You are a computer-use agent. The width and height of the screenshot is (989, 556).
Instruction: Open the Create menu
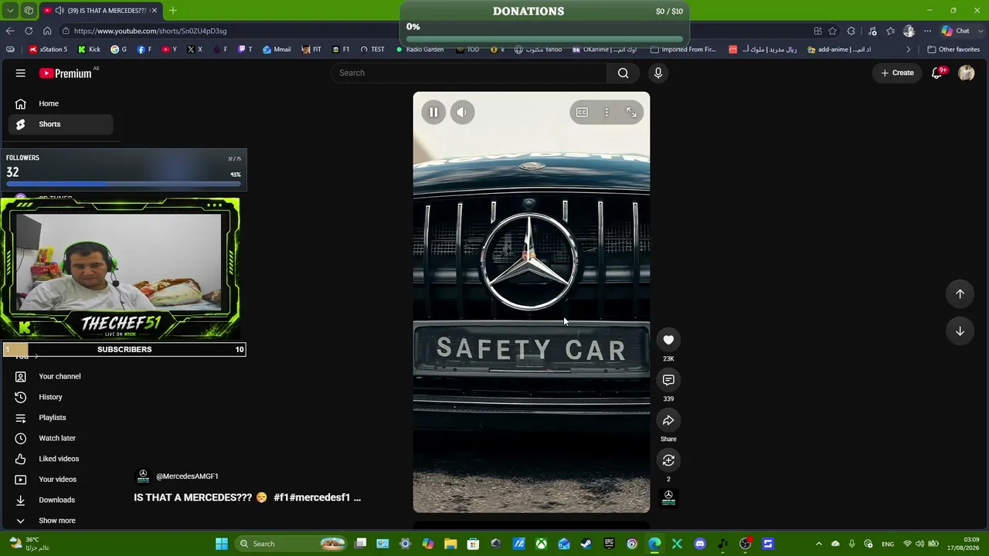click(898, 73)
